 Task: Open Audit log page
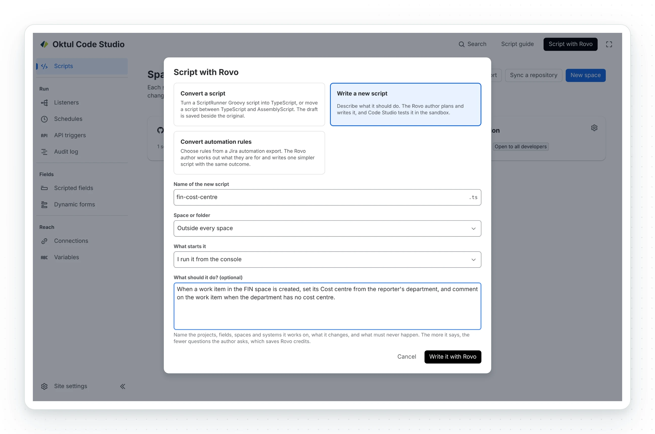82,152
